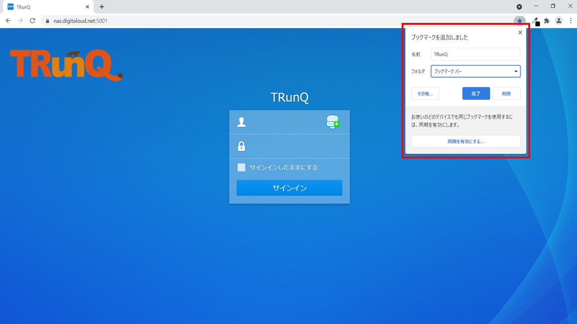
Task: Click the username input field
Action: click(289, 122)
